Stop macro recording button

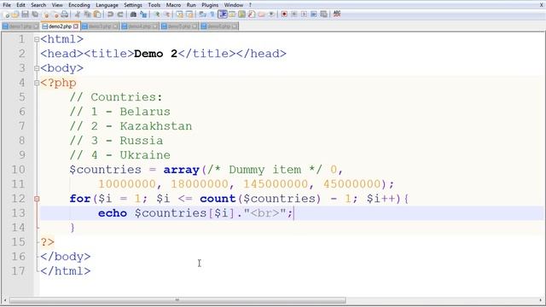point(294,14)
